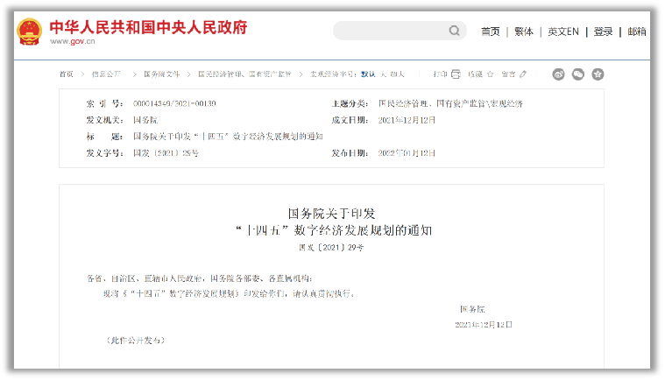
Task: Switch to 英文EN version
Action: point(563,32)
